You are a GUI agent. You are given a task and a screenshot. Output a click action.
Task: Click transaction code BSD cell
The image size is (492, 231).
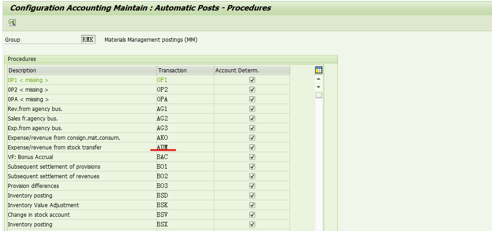pos(185,196)
